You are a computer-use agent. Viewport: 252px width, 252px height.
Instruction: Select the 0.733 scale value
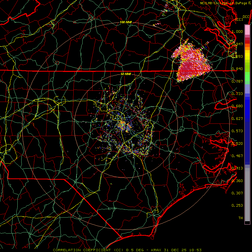[237, 94]
